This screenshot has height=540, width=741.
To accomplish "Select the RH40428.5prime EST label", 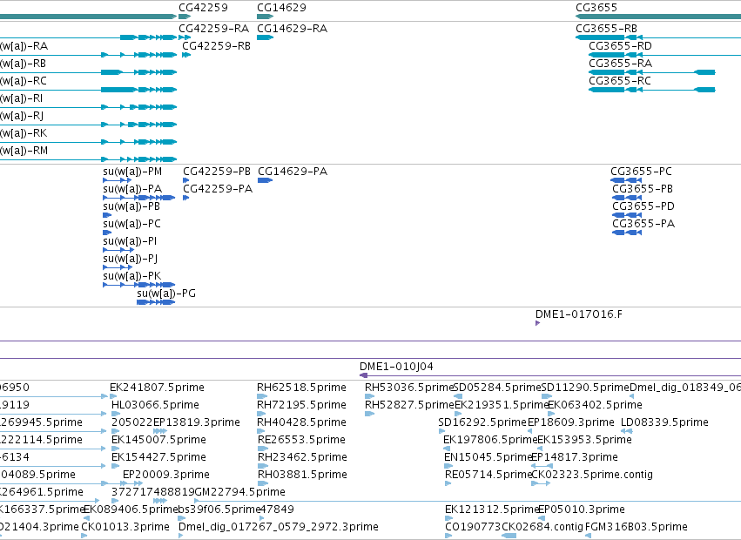I will tap(302, 422).
